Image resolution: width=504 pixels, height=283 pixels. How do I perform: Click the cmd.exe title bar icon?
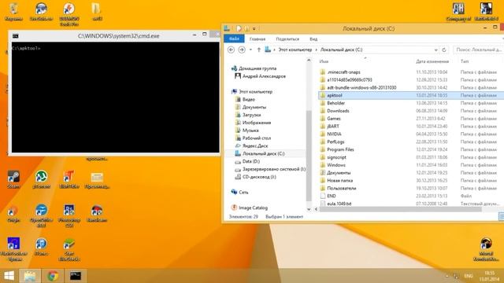(15, 36)
